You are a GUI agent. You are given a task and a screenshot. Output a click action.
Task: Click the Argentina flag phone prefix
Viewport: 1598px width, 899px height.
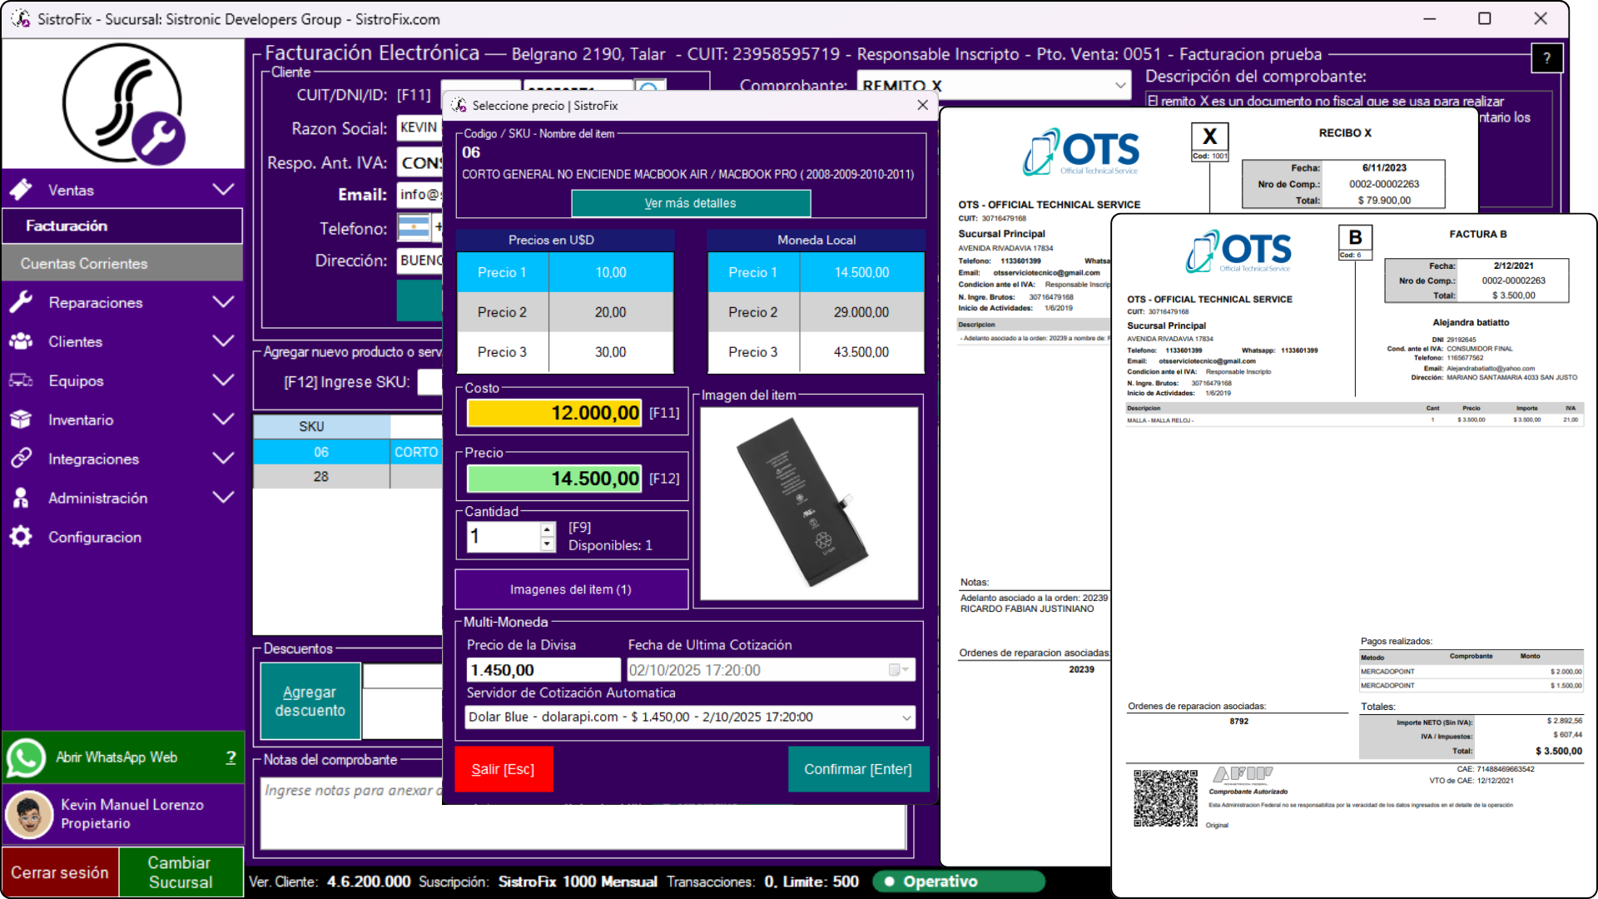click(x=414, y=227)
